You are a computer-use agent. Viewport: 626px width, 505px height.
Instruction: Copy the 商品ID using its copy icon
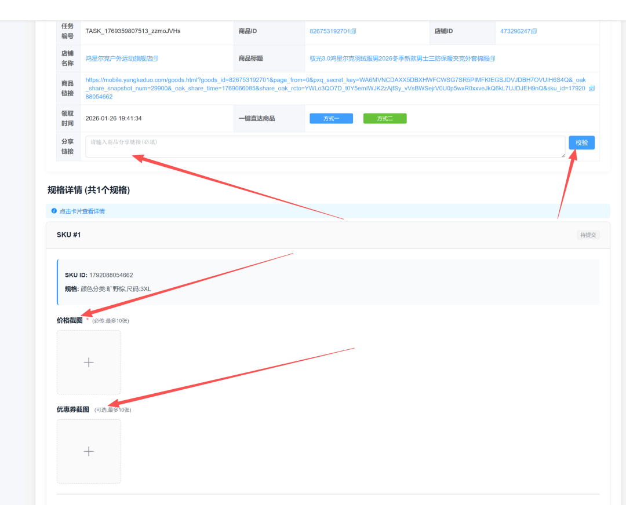pos(354,31)
